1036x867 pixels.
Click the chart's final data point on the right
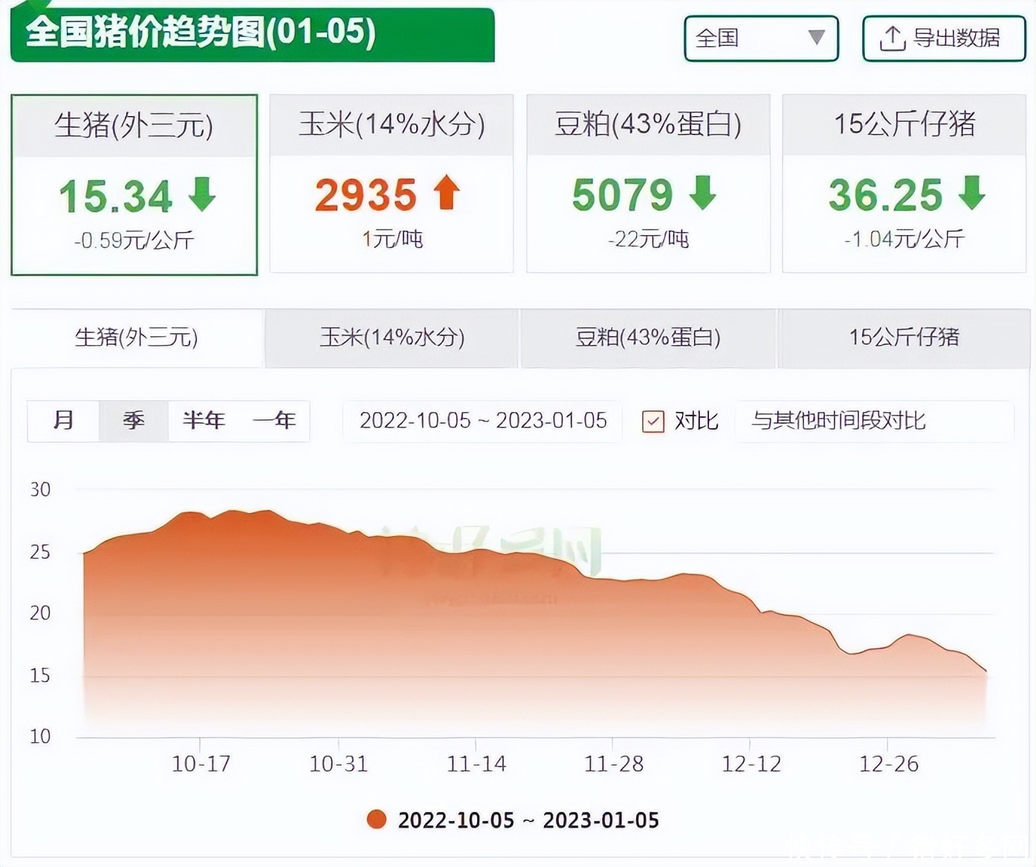pyautogui.click(x=985, y=671)
